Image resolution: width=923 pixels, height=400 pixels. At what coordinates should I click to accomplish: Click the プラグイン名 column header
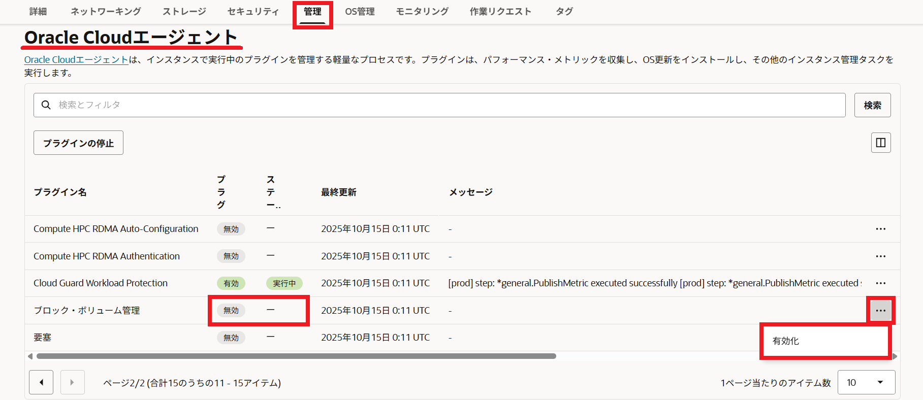click(x=60, y=192)
